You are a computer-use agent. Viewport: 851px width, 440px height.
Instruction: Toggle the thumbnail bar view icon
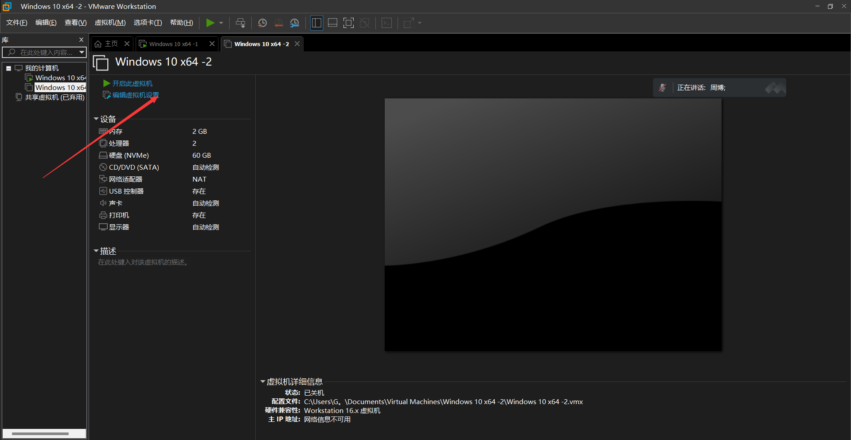pos(332,23)
